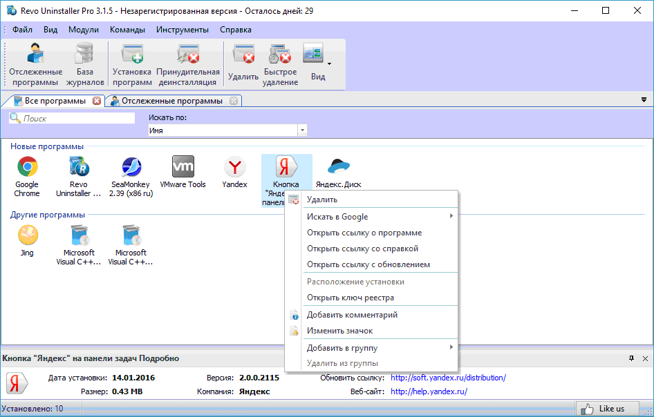Pin the details panel with pushpin icon
Image resolution: width=654 pixels, height=417 pixels.
tap(631, 358)
